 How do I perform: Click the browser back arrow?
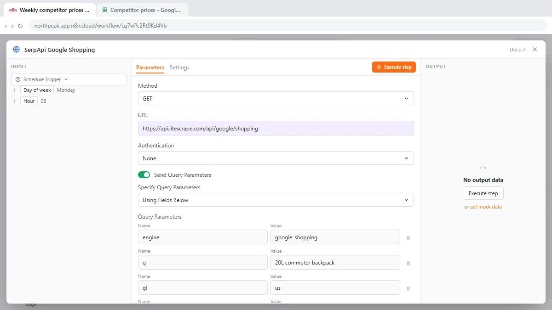pyautogui.click(x=6, y=26)
